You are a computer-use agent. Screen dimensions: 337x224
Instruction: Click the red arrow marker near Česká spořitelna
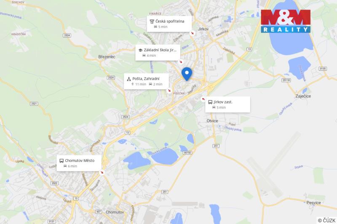point(193,33)
